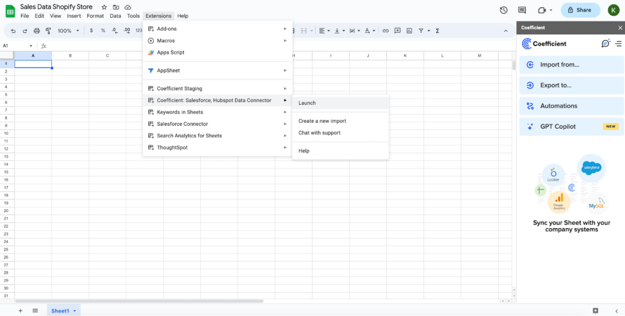The image size is (625, 316).
Task: Select Chat with support
Action: (341, 133)
